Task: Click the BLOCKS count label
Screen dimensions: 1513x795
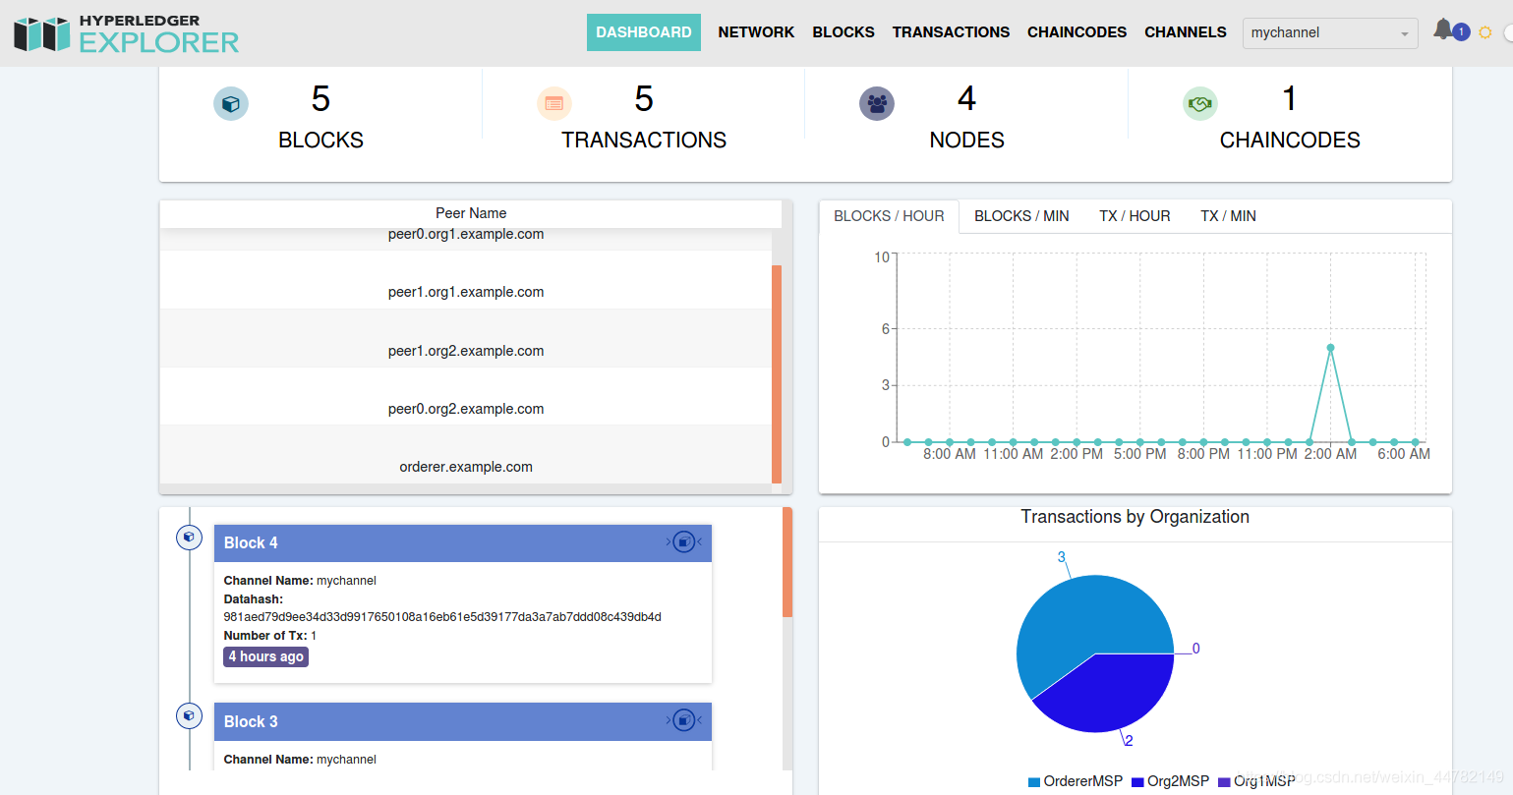Action: pyautogui.click(x=320, y=141)
